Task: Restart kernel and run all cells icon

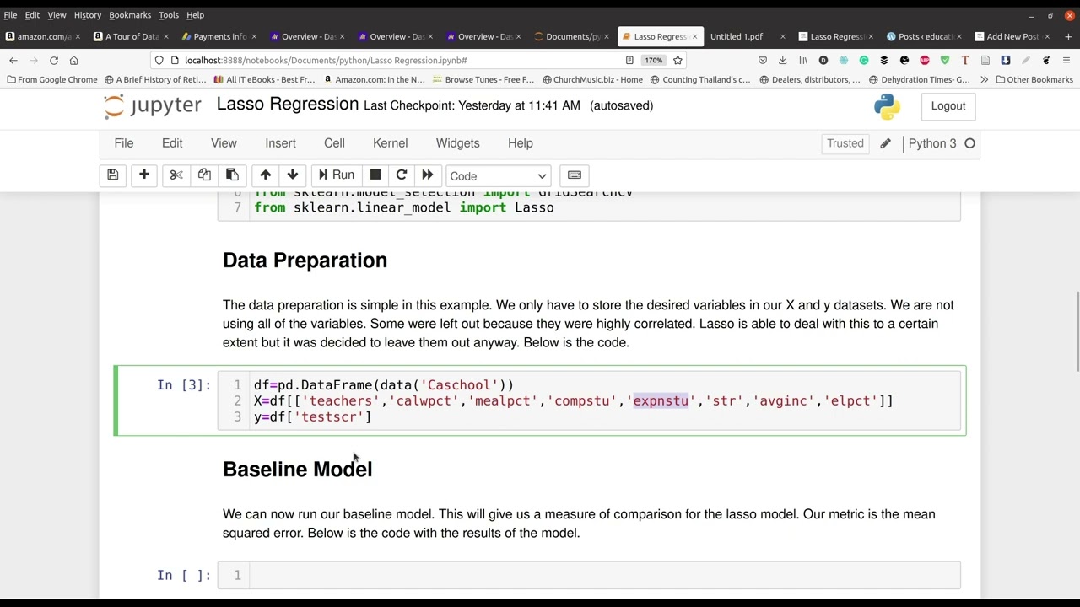Action: point(428,175)
